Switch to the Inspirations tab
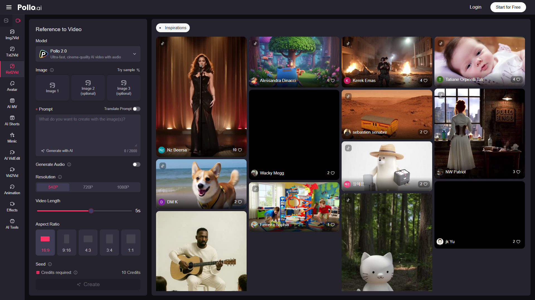This screenshot has height=300, width=535. point(173,28)
